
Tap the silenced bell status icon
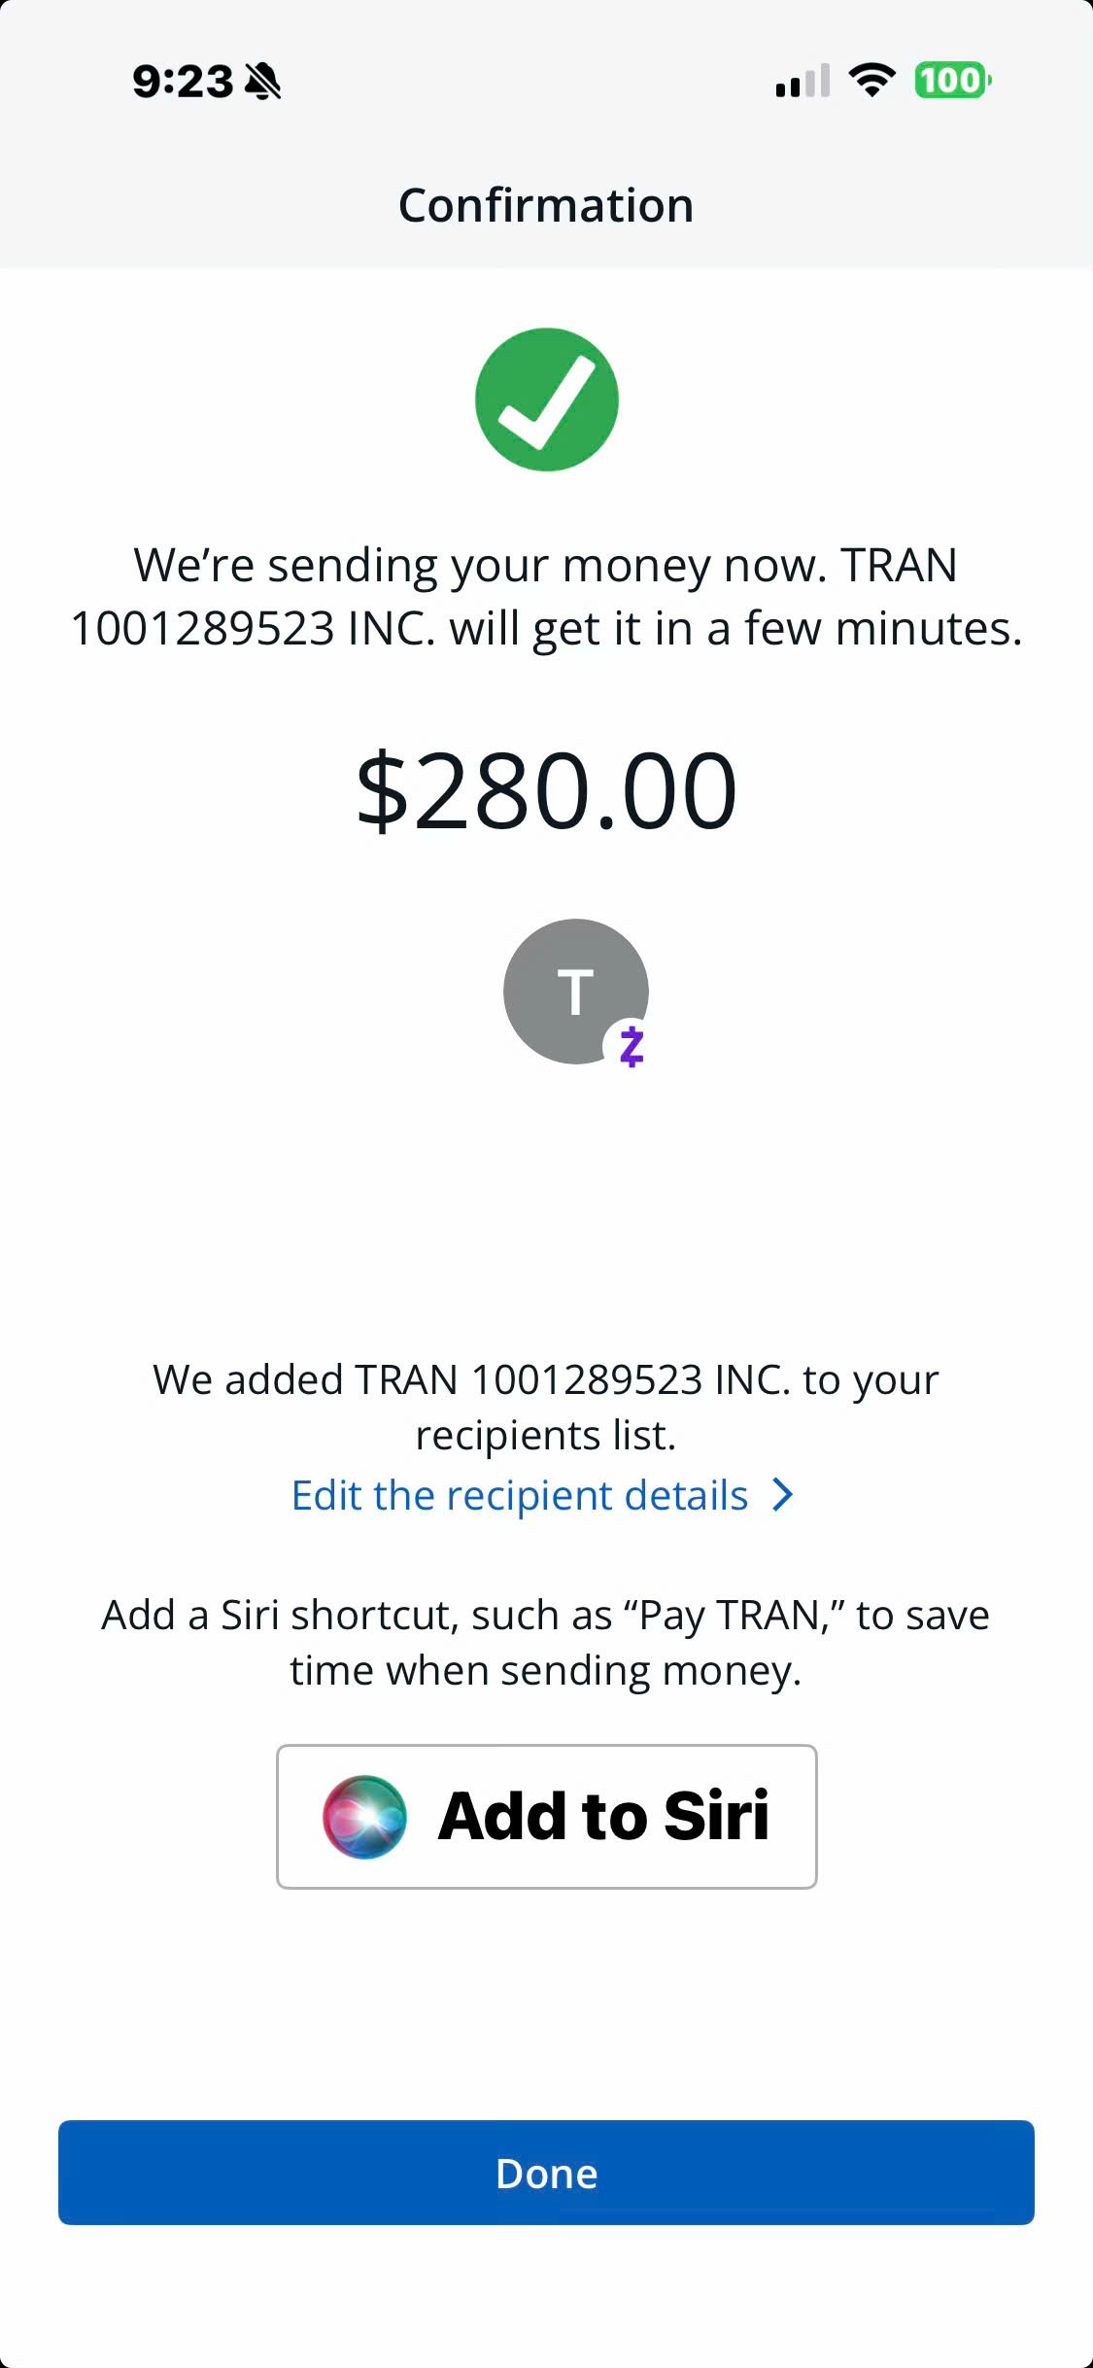262,82
